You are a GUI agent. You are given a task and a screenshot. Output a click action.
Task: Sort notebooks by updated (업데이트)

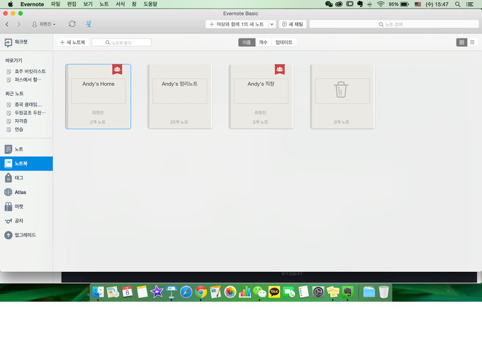click(284, 43)
